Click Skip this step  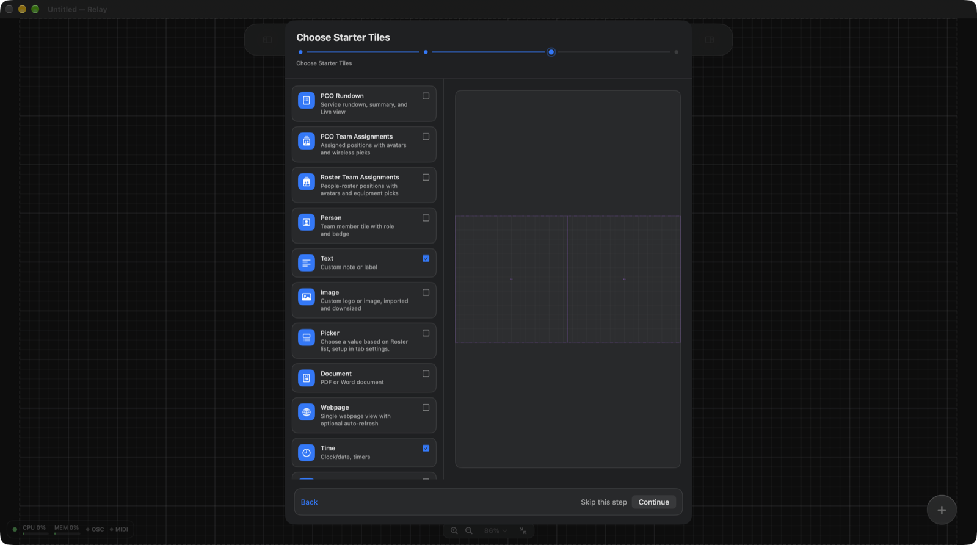coord(604,502)
